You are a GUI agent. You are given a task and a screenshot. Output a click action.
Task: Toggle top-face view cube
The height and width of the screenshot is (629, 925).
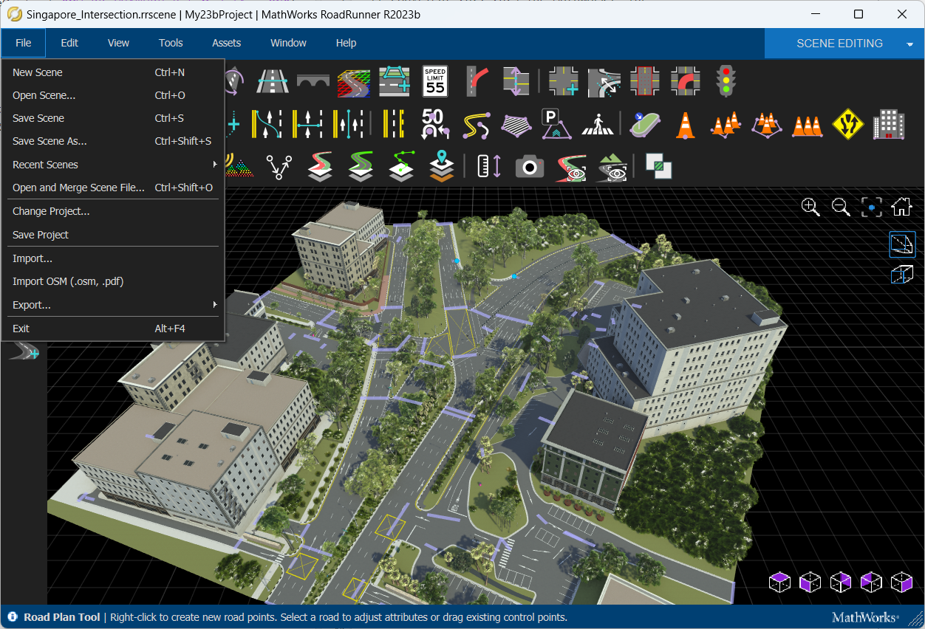[x=779, y=582]
